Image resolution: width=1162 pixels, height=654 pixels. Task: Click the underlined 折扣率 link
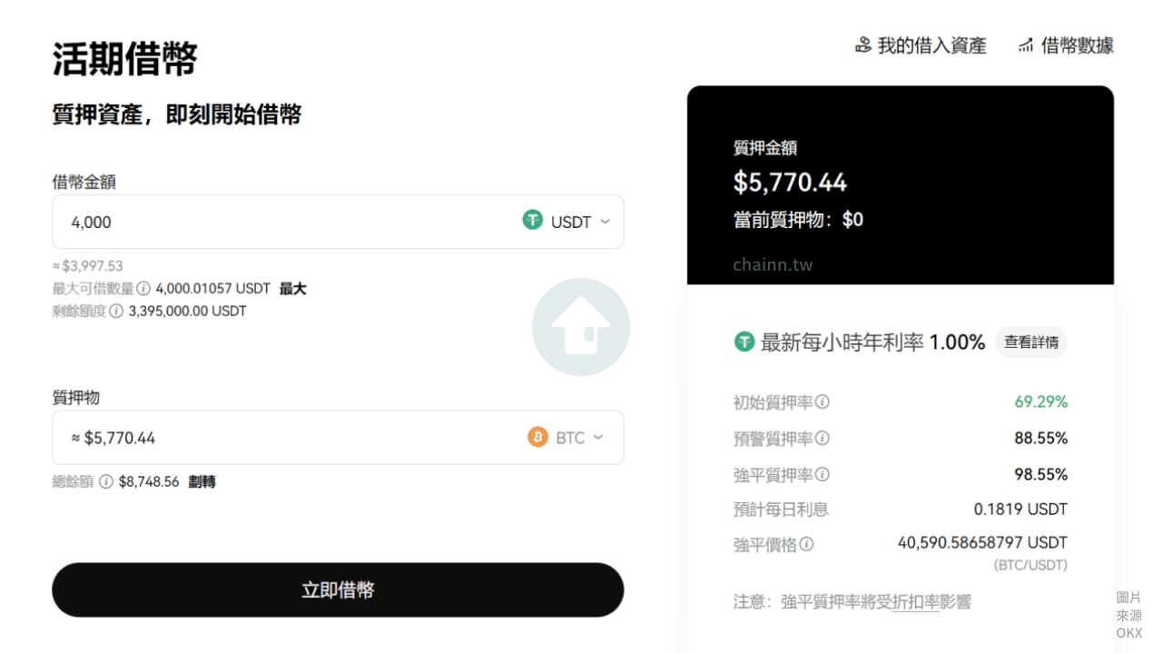point(916,602)
